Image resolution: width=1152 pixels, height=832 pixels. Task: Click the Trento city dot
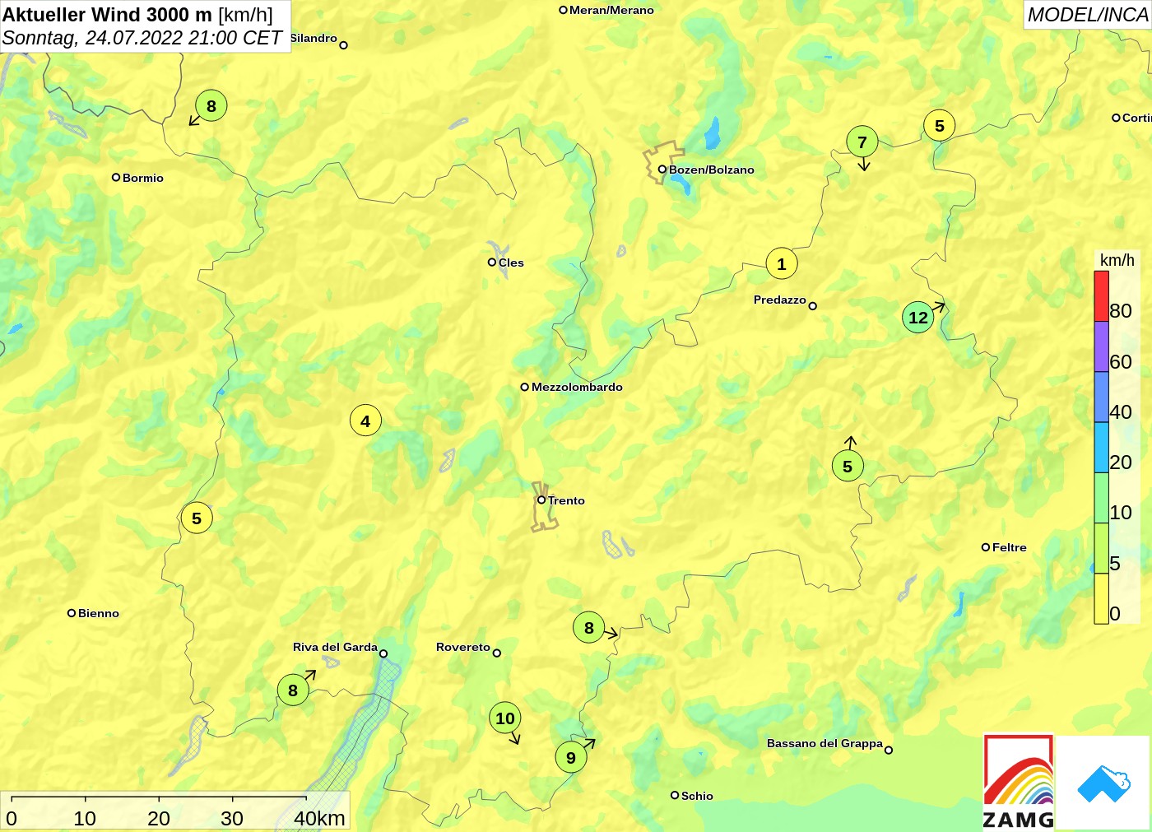(541, 500)
